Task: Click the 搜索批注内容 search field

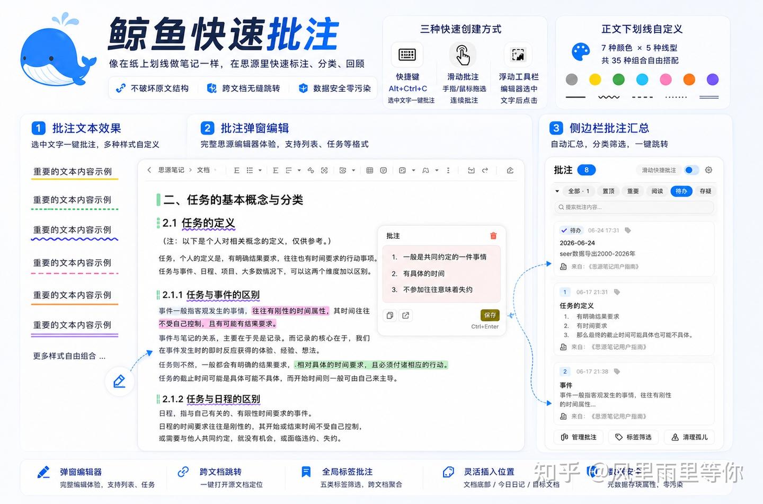Action: [634, 207]
